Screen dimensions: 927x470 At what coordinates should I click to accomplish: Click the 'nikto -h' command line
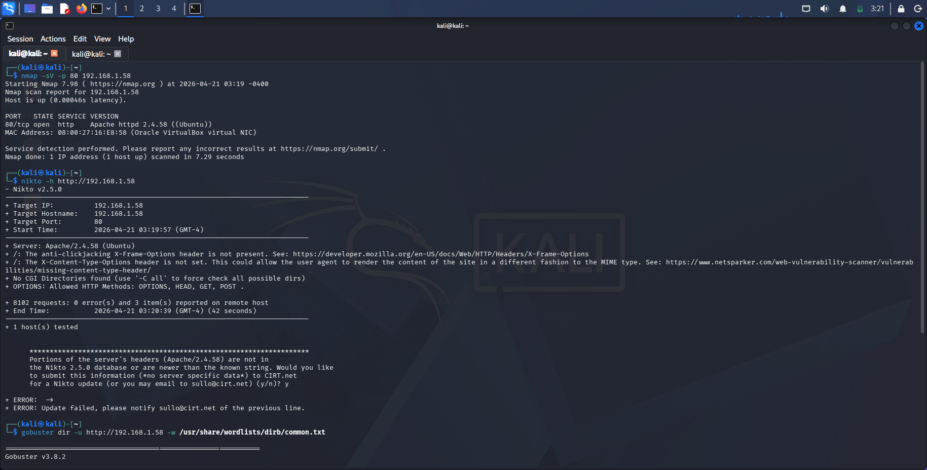(78, 181)
